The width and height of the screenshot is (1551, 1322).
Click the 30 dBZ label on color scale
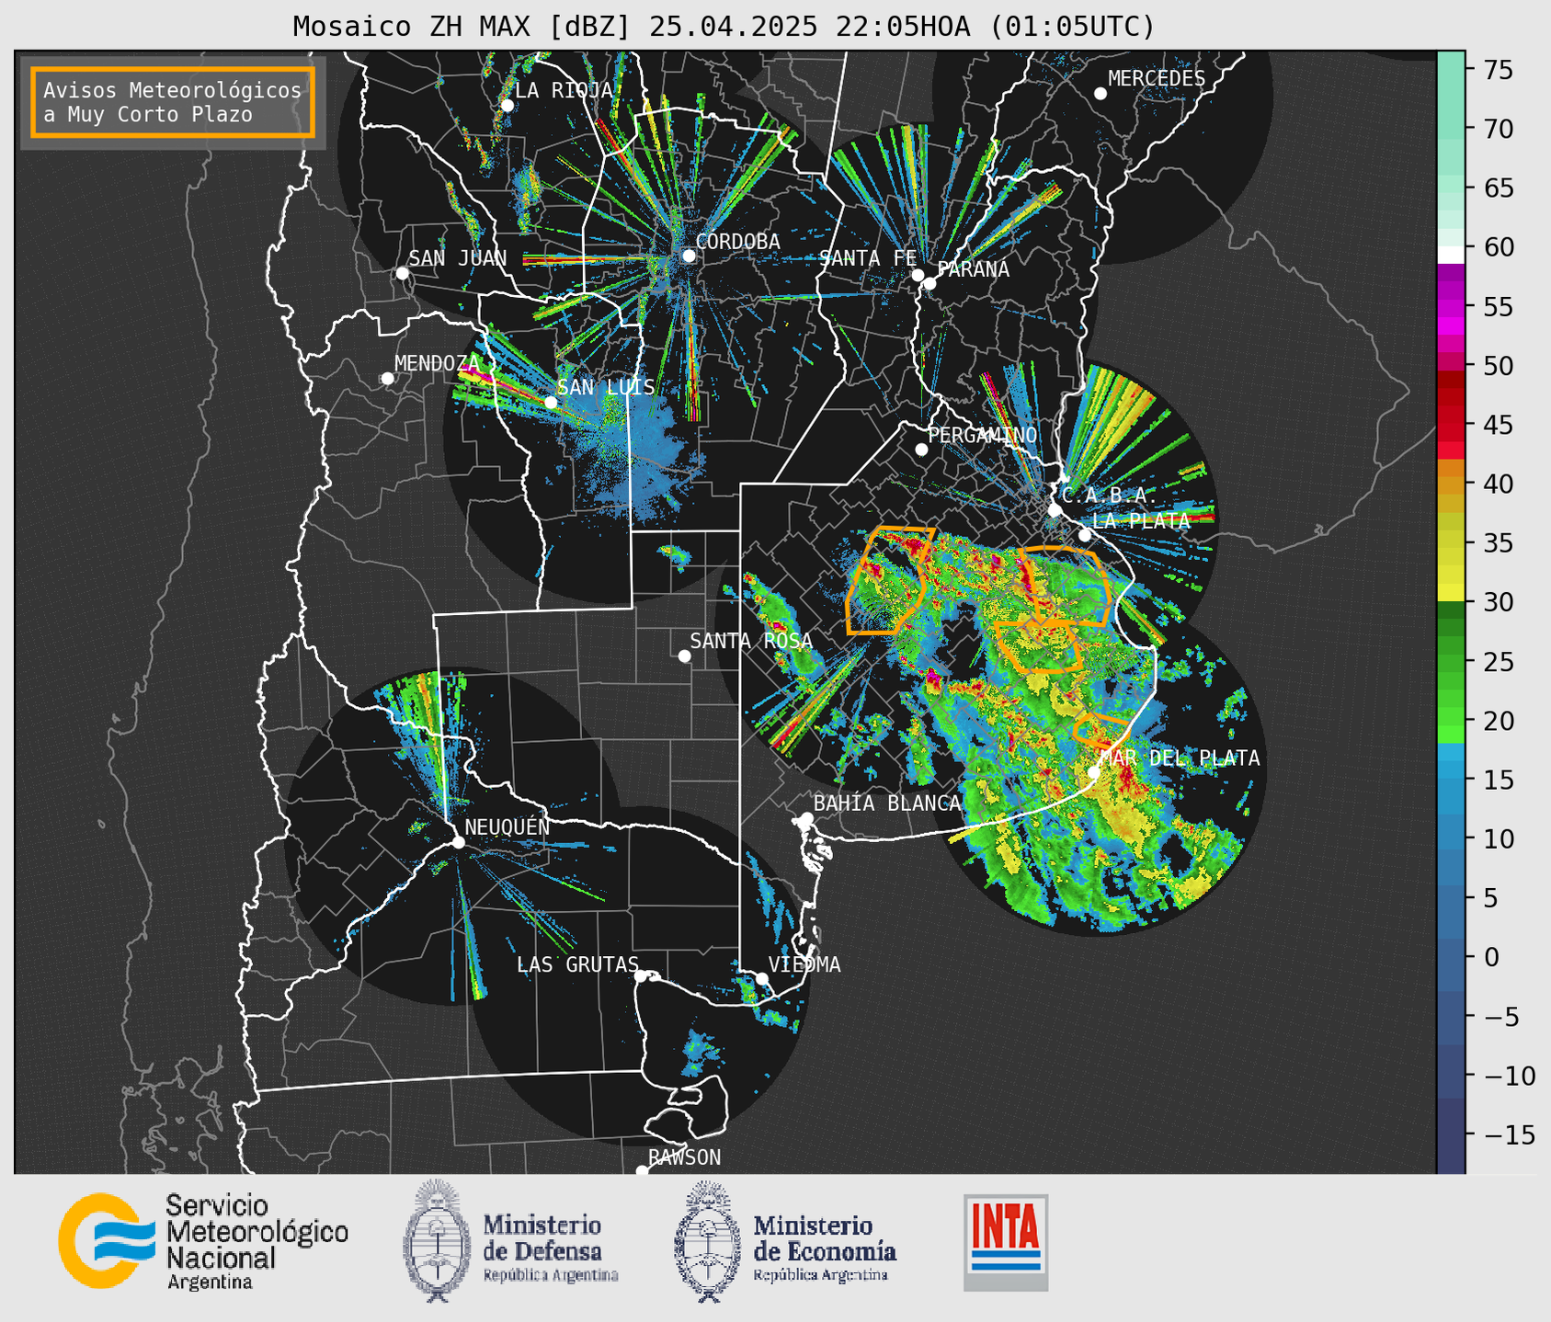point(1497,602)
